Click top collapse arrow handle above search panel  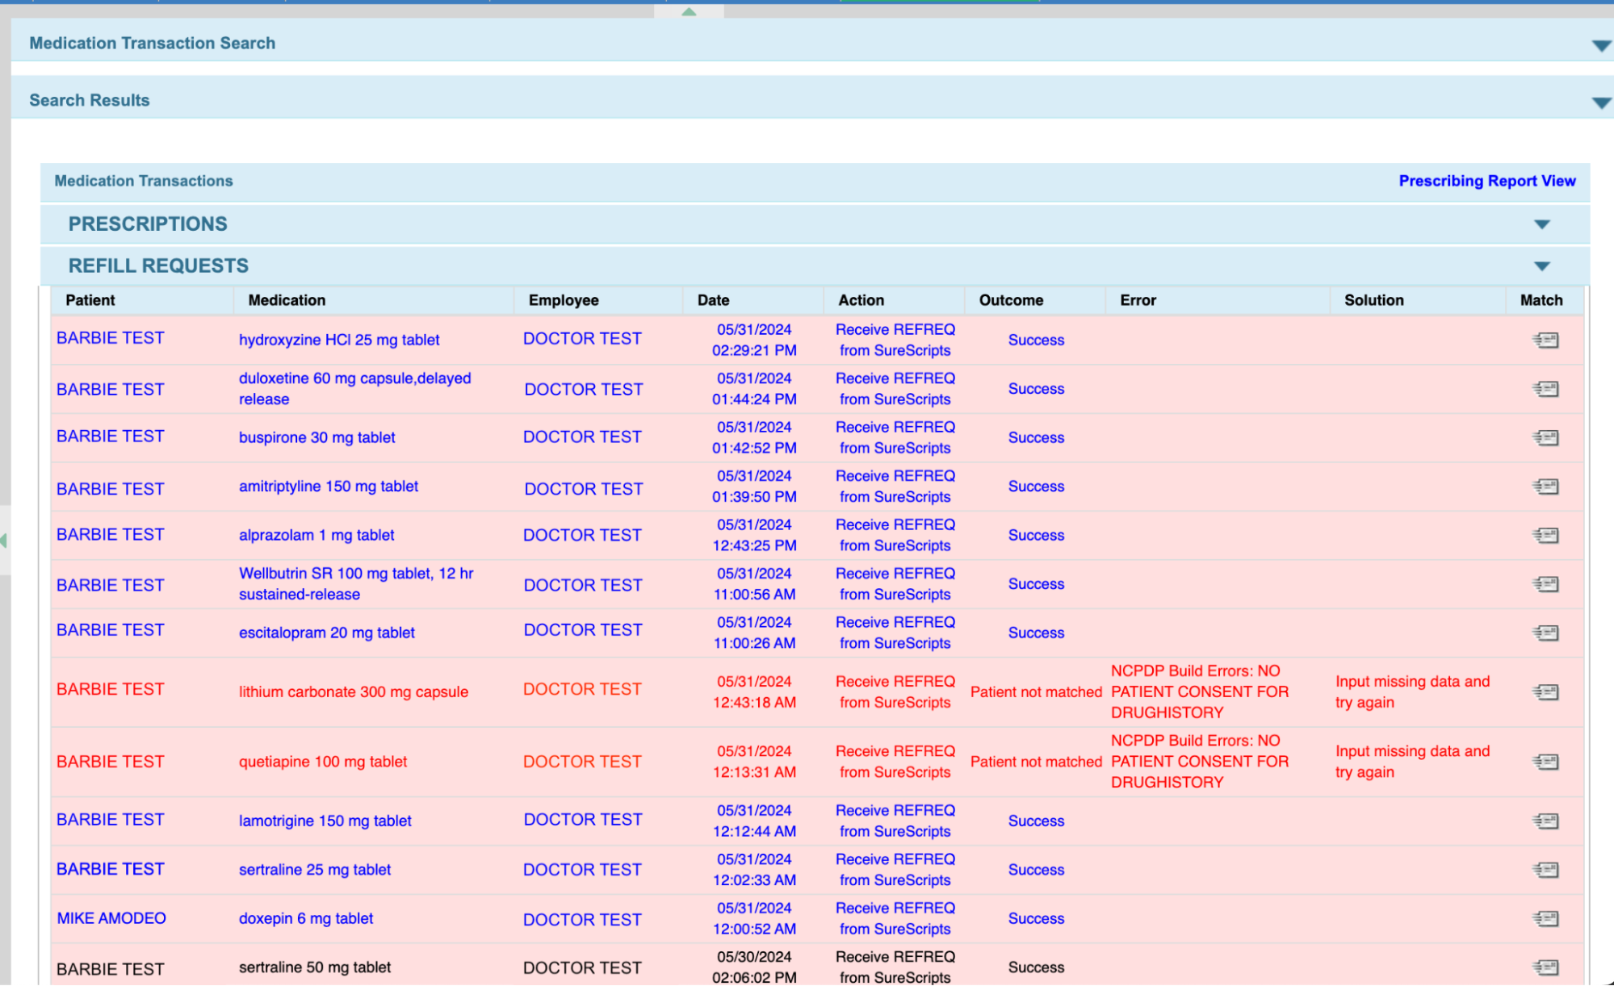(x=689, y=11)
